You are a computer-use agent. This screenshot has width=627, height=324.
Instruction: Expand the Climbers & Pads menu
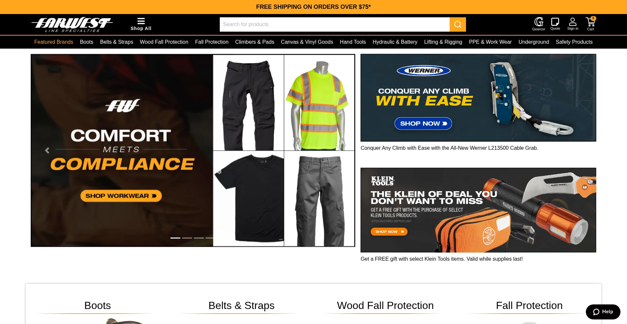pos(255,42)
